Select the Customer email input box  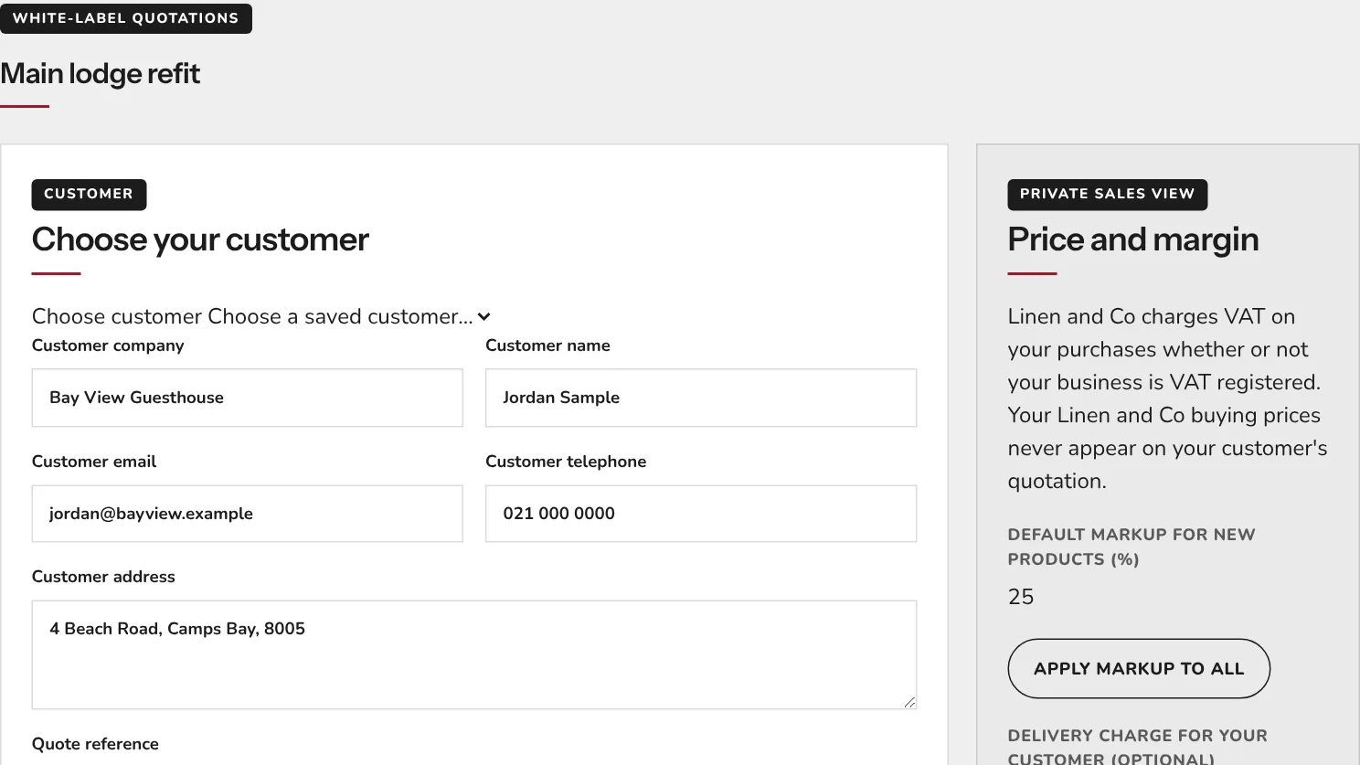pyautogui.click(x=248, y=514)
